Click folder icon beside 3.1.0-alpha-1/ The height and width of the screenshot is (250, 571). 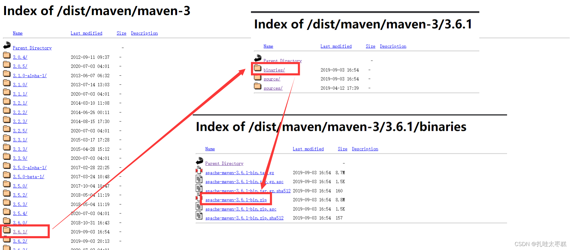(x=7, y=74)
